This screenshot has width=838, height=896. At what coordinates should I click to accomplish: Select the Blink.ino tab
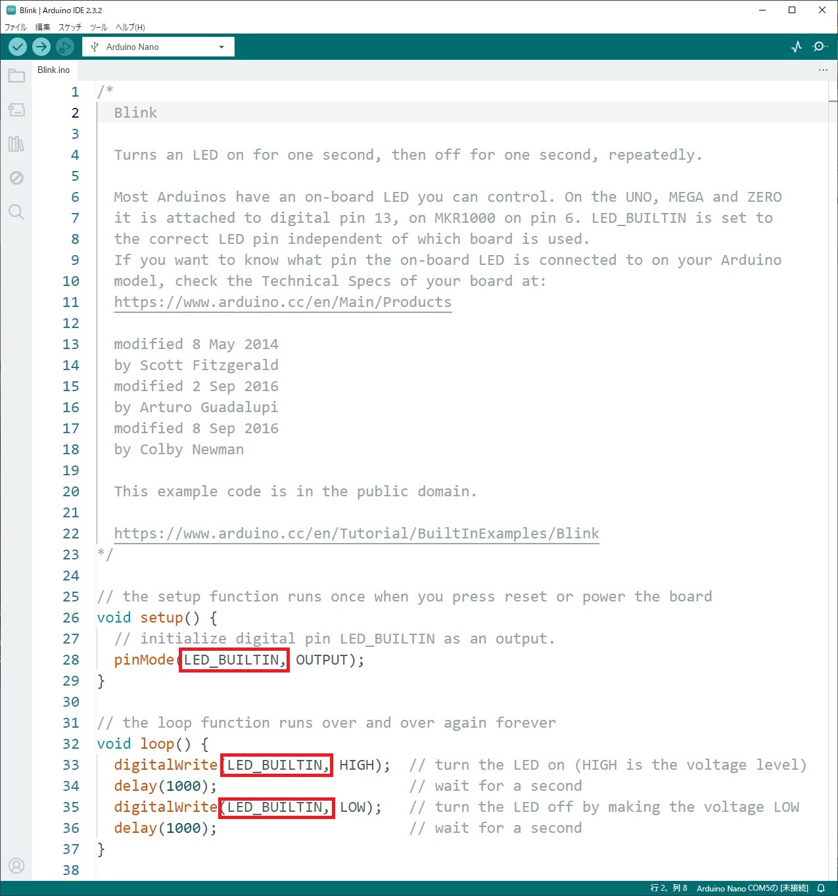pyautogui.click(x=54, y=70)
